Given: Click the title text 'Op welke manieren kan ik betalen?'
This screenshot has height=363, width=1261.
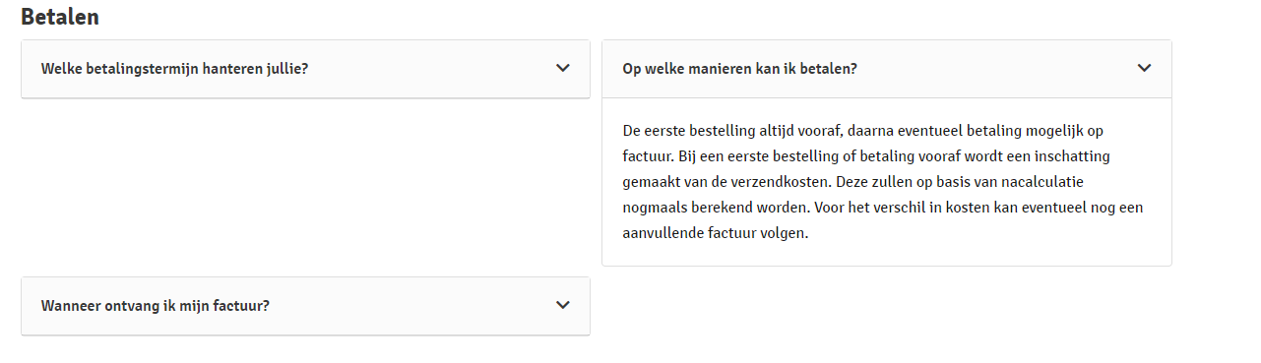Looking at the screenshot, I should [740, 69].
